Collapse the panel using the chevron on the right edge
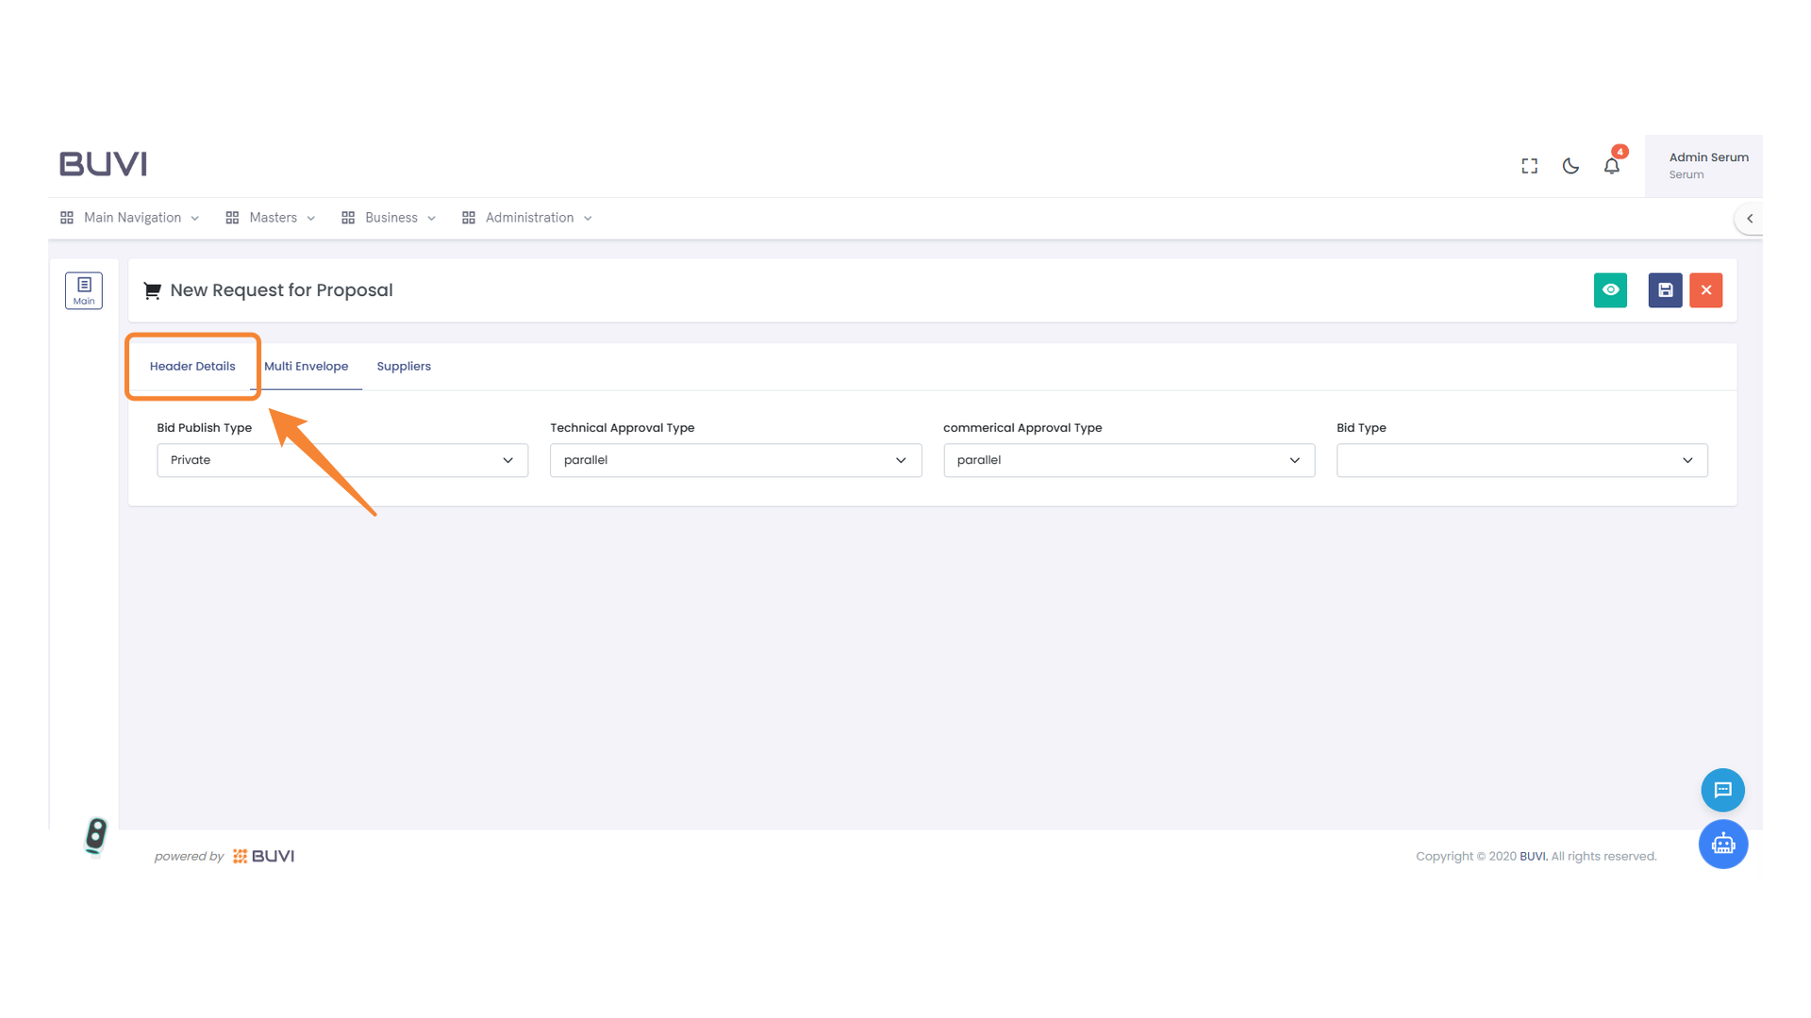Viewport: 1811px width, 1018px height. (1750, 218)
